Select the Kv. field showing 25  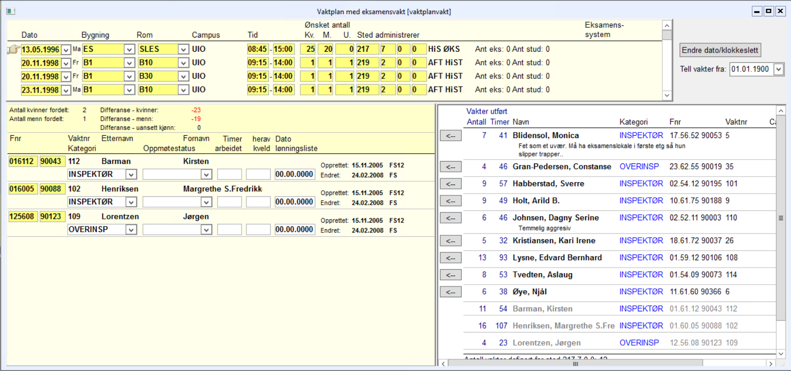(x=308, y=49)
